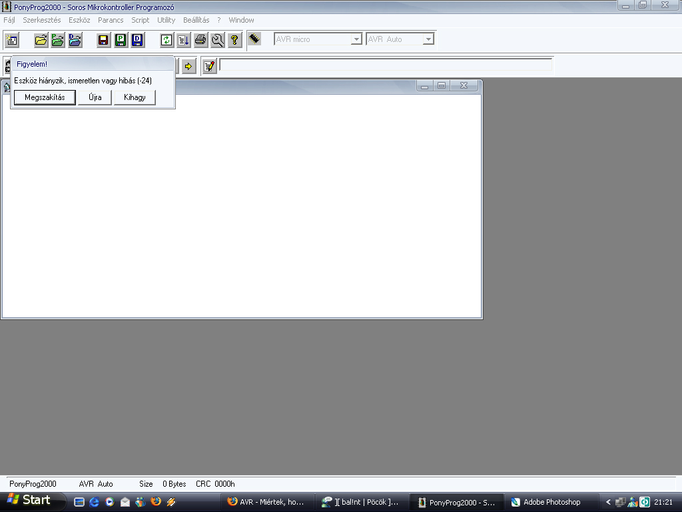The height and width of the screenshot is (512, 682).
Task: Click the Kihagy ignore button
Action: [135, 97]
